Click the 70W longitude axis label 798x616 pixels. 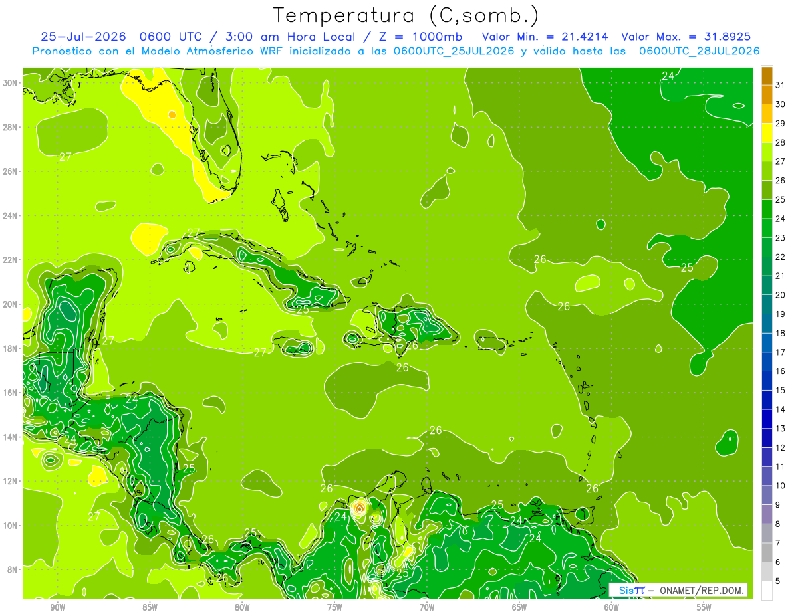[x=427, y=607]
